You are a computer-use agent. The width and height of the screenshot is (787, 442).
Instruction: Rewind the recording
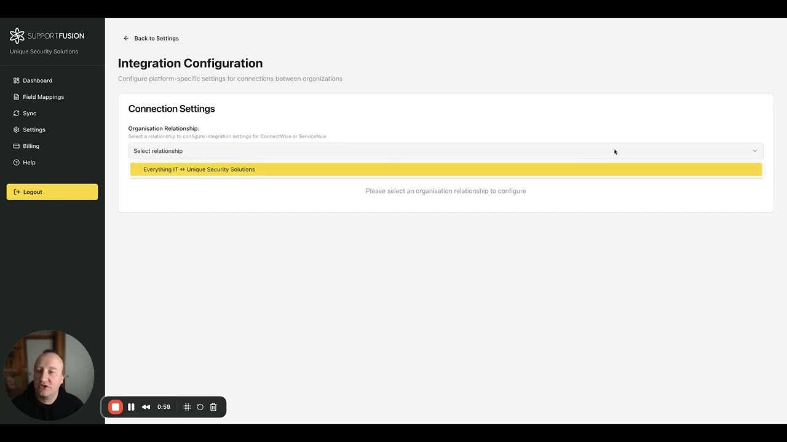146,407
